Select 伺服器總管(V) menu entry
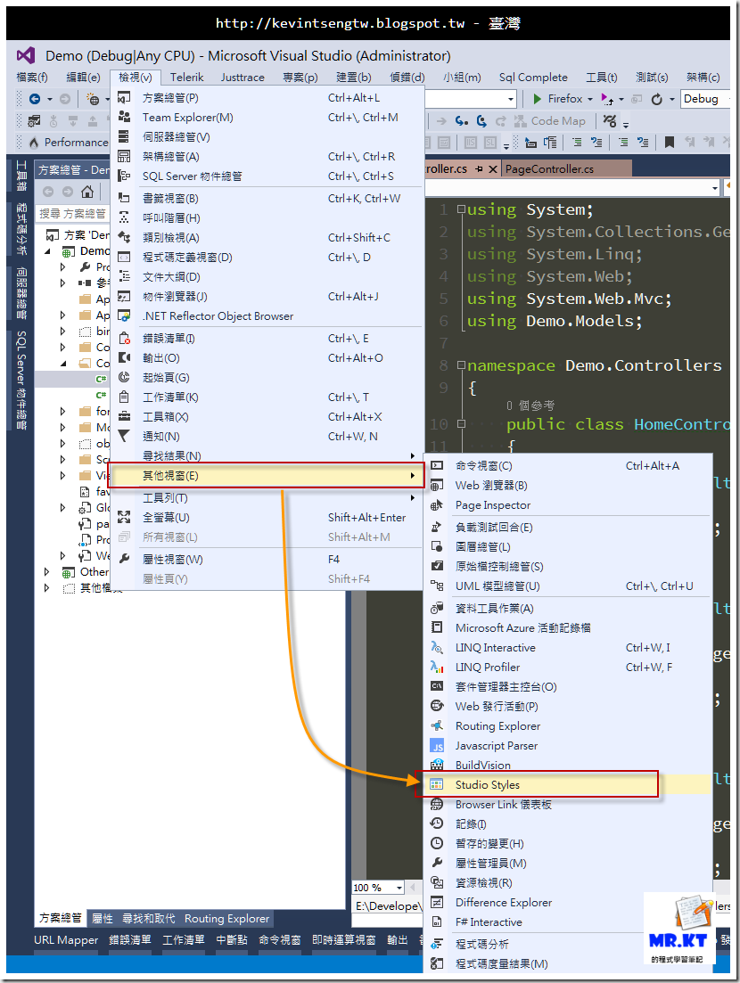The width and height of the screenshot is (740, 983). click(267, 136)
